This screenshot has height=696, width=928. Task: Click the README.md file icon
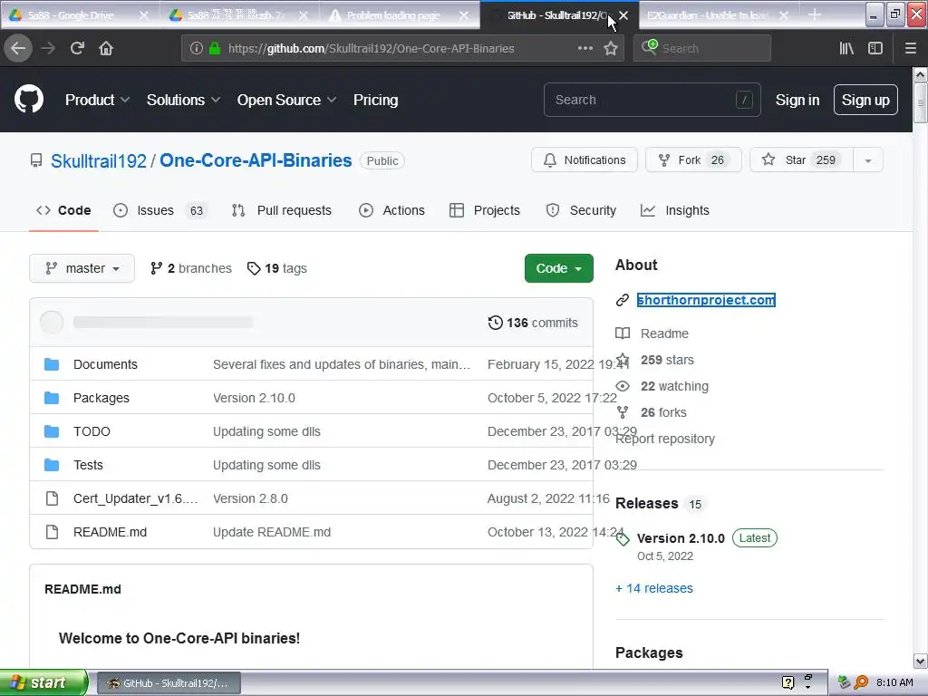pos(52,532)
